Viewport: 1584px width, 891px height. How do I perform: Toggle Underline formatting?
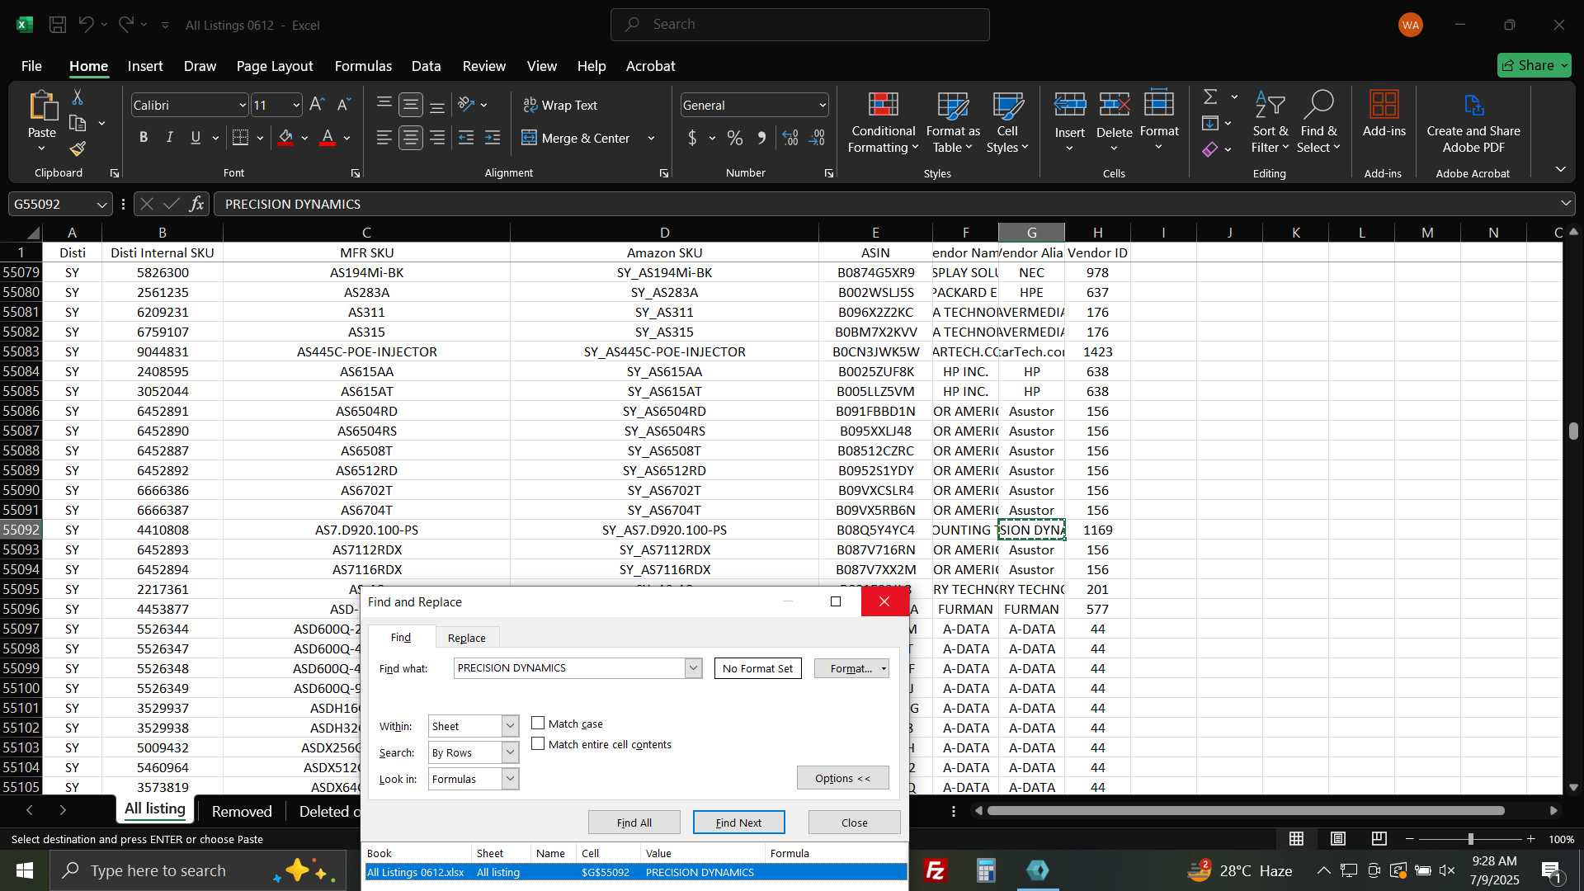click(196, 138)
